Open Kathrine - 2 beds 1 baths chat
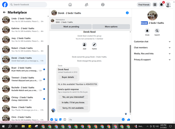The width and height of the screenshot is (175, 129). 23,30
